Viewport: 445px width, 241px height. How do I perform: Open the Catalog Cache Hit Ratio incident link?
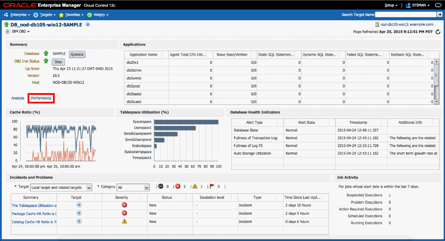coord(34,222)
